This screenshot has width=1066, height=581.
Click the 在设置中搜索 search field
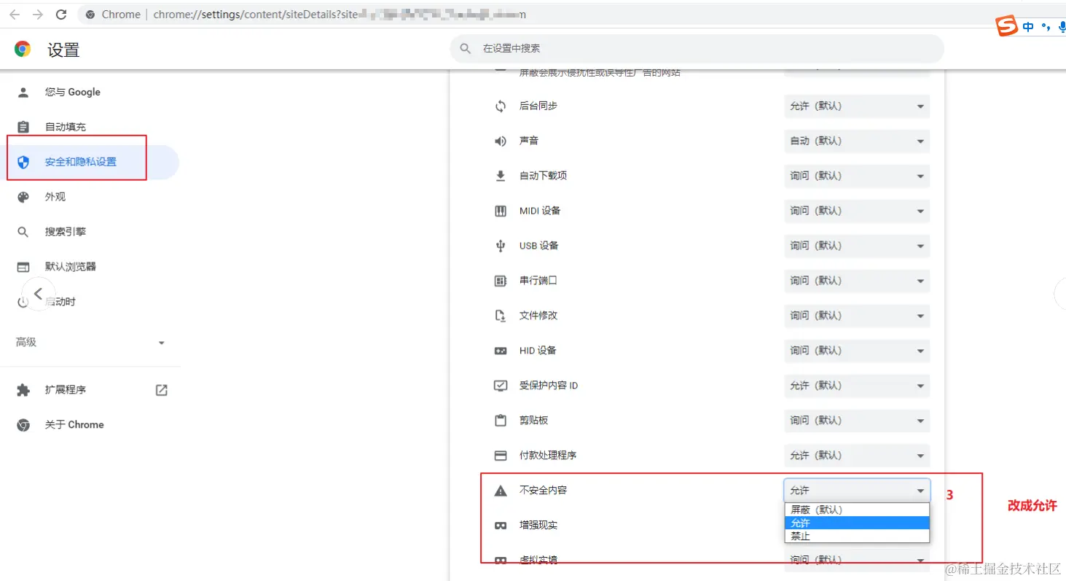click(x=697, y=49)
